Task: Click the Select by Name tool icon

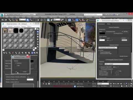Action: pyautogui.click(x=31, y=20)
